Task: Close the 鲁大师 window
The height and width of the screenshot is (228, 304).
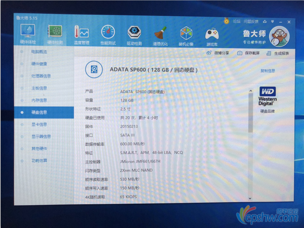Action: (289, 22)
